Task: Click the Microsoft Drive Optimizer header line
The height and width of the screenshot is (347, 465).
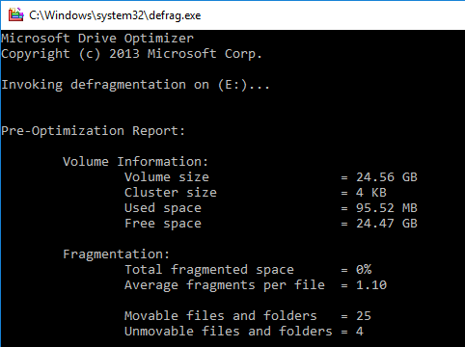Action: (97, 39)
